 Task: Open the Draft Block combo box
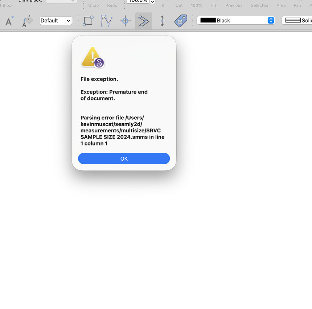(61, 1)
